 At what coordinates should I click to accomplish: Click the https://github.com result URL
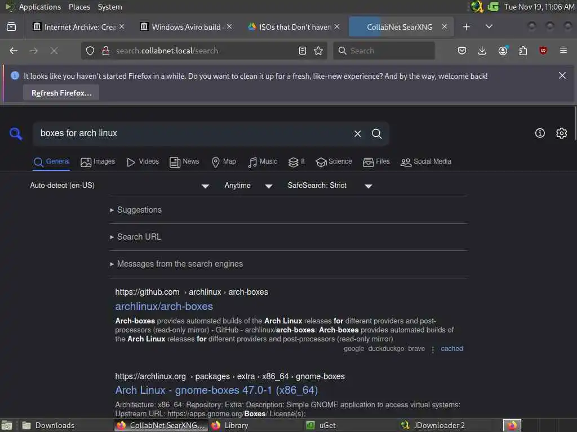(x=147, y=292)
